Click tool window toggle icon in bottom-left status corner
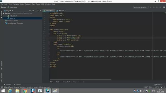166x93 pixels. coord(2,87)
